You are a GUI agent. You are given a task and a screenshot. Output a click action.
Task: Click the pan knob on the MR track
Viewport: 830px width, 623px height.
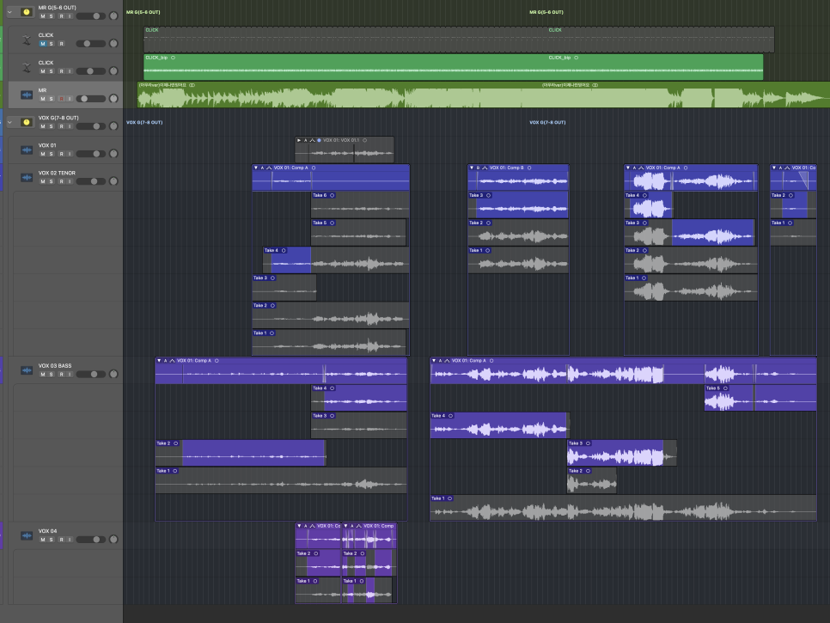click(x=113, y=99)
